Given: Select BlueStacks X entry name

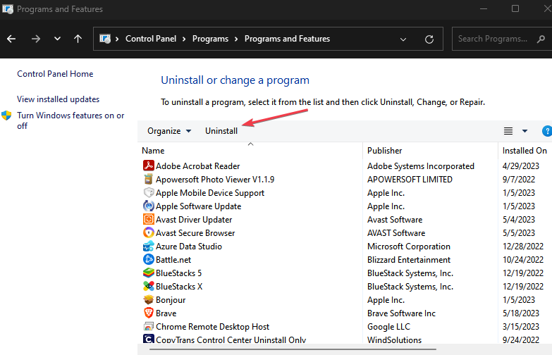Looking at the screenshot, I should [179, 287].
